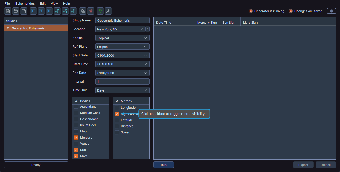This screenshot has height=172, width=340.
Task: Open the green location pin tool
Action: pos(100,11)
